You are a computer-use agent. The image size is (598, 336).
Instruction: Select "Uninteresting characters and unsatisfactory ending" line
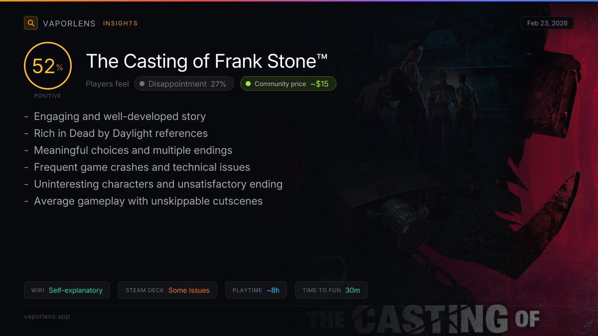coord(158,184)
